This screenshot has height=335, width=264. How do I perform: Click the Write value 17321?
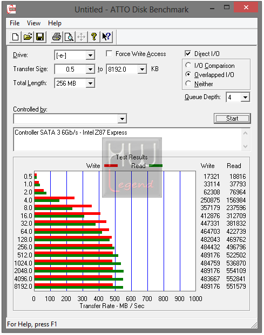[212, 177]
